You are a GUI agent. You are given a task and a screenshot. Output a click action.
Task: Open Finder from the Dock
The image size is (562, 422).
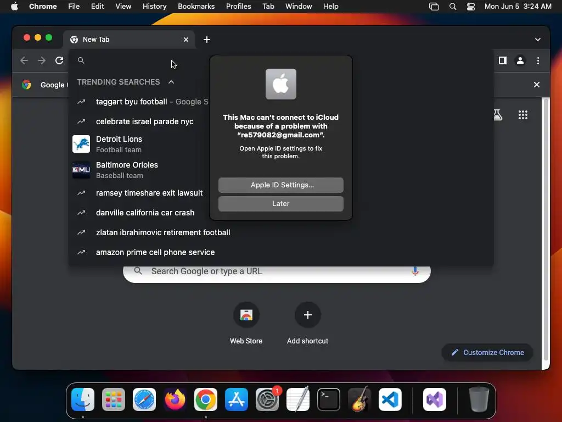pos(83,399)
